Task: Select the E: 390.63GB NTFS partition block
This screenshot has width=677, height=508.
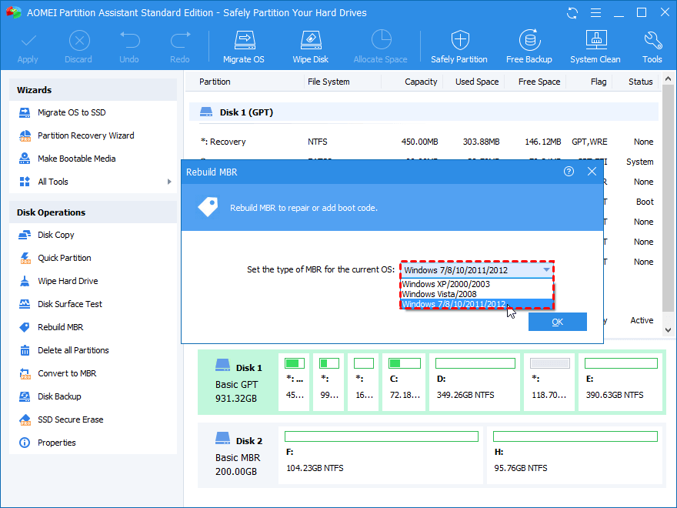Action: coord(620,383)
